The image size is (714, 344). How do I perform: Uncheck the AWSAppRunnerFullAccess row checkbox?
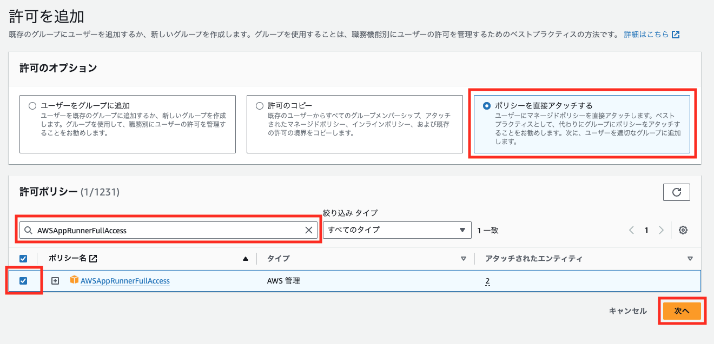pos(23,281)
